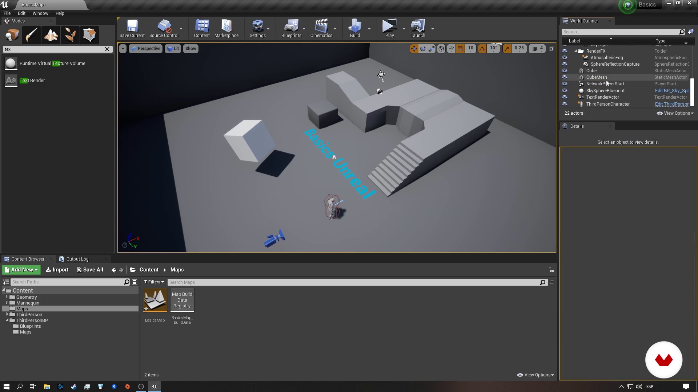Click the Text Render actor item

(58, 81)
